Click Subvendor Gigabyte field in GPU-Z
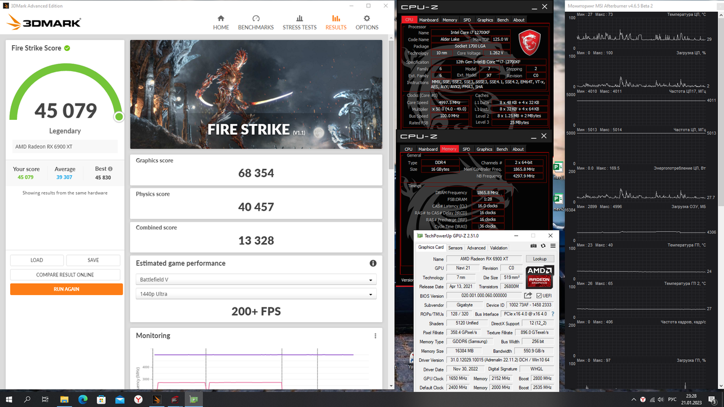The image size is (724, 407). click(x=464, y=305)
